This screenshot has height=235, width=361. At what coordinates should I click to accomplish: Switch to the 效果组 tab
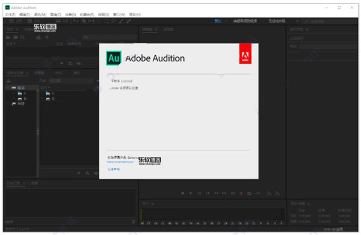pyautogui.click(x=39, y=73)
